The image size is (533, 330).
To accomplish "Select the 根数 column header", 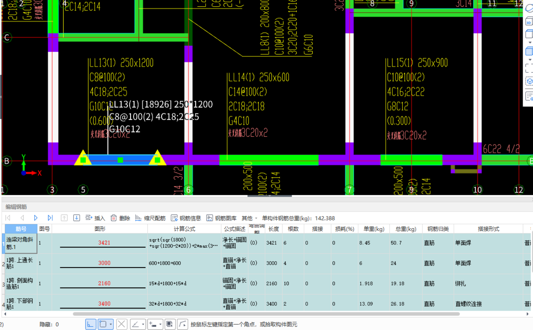I will click(293, 229).
